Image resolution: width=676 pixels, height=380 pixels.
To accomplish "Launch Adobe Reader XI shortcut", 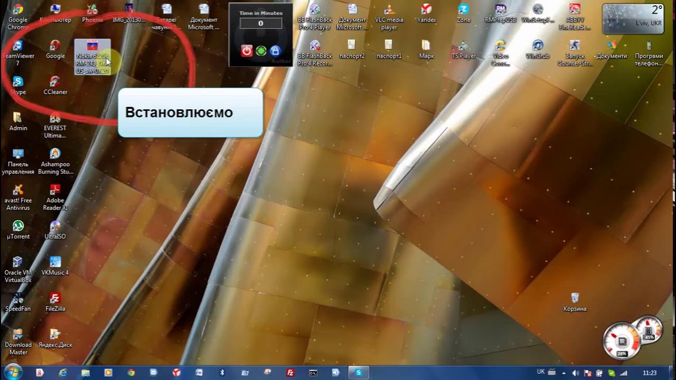I will pos(55,197).
